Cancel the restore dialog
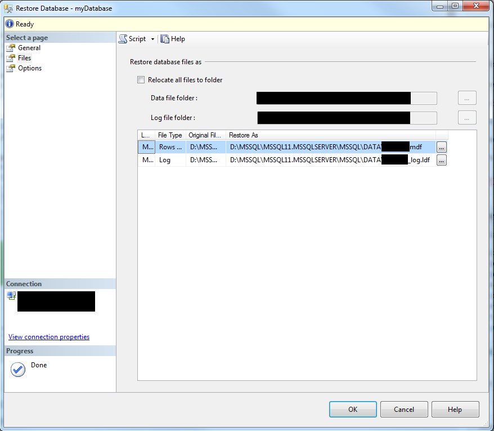This screenshot has height=431, width=494. pos(404,409)
